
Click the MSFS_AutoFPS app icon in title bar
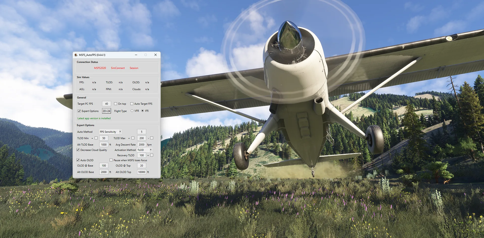[76, 55]
